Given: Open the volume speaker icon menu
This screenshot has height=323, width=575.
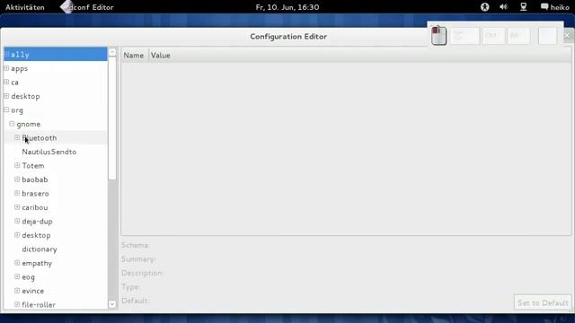Looking at the screenshot, I should (x=503, y=7).
